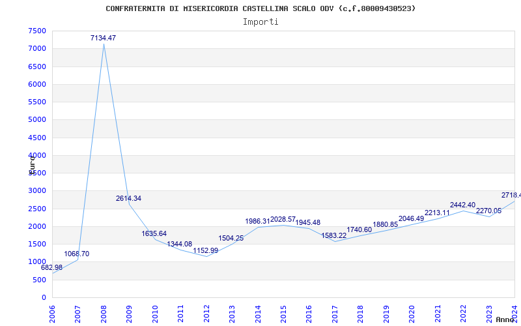This screenshot has height=326, width=521.
Task: Click the 1068.70 data label
Action: 76,254
